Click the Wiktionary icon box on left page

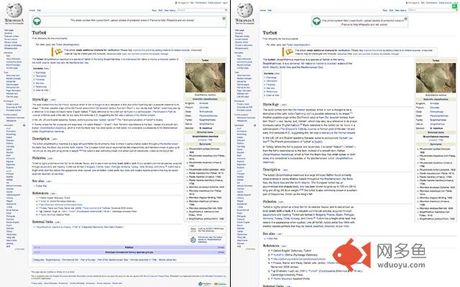coord(193,230)
